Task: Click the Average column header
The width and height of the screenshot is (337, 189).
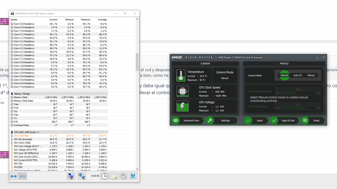Action: coord(100,19)
